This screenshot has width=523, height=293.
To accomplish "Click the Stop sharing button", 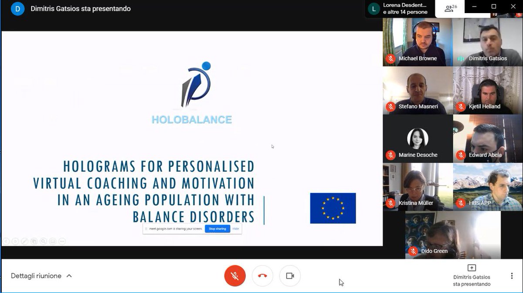I will click(217, 229).
